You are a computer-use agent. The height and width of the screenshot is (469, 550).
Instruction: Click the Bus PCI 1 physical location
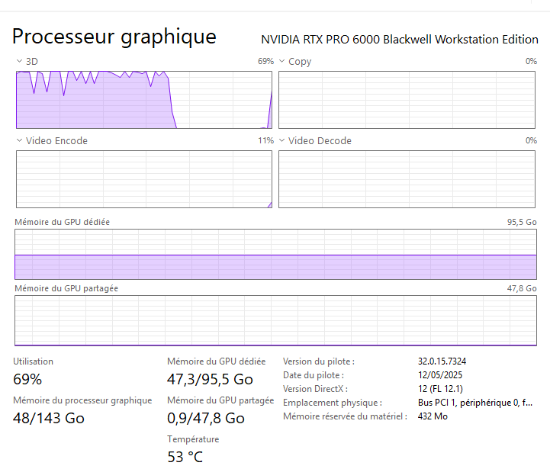point(475,403)
